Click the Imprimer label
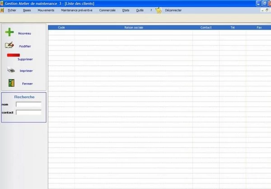This screenshot has height=189, width=271. [26, 71]
